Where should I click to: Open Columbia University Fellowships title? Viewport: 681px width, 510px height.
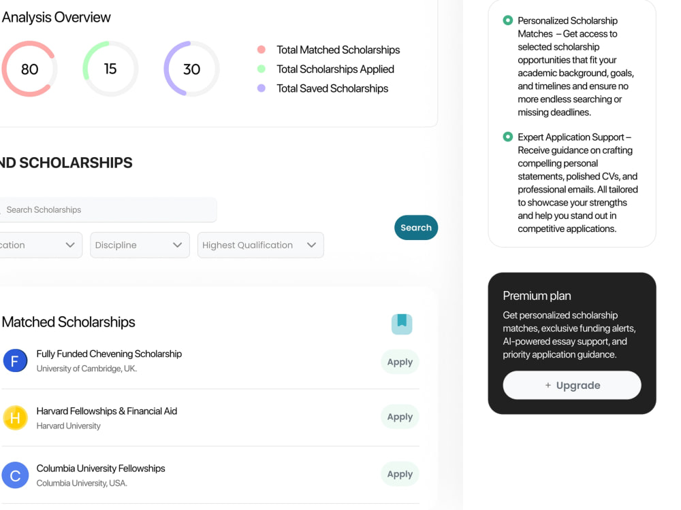click(101, 469)
